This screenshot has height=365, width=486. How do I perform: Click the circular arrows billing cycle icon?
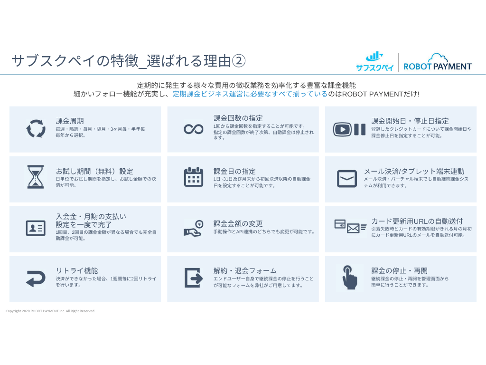tap(36, 129)
